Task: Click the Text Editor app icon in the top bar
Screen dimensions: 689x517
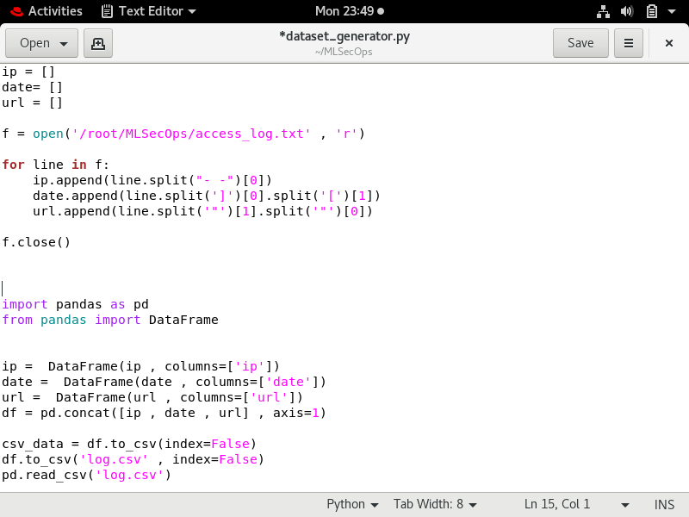Action: tap(107, 11)
